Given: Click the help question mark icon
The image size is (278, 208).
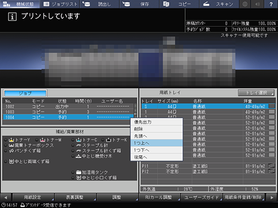Looking at the screenshot, I should [271, 4].
